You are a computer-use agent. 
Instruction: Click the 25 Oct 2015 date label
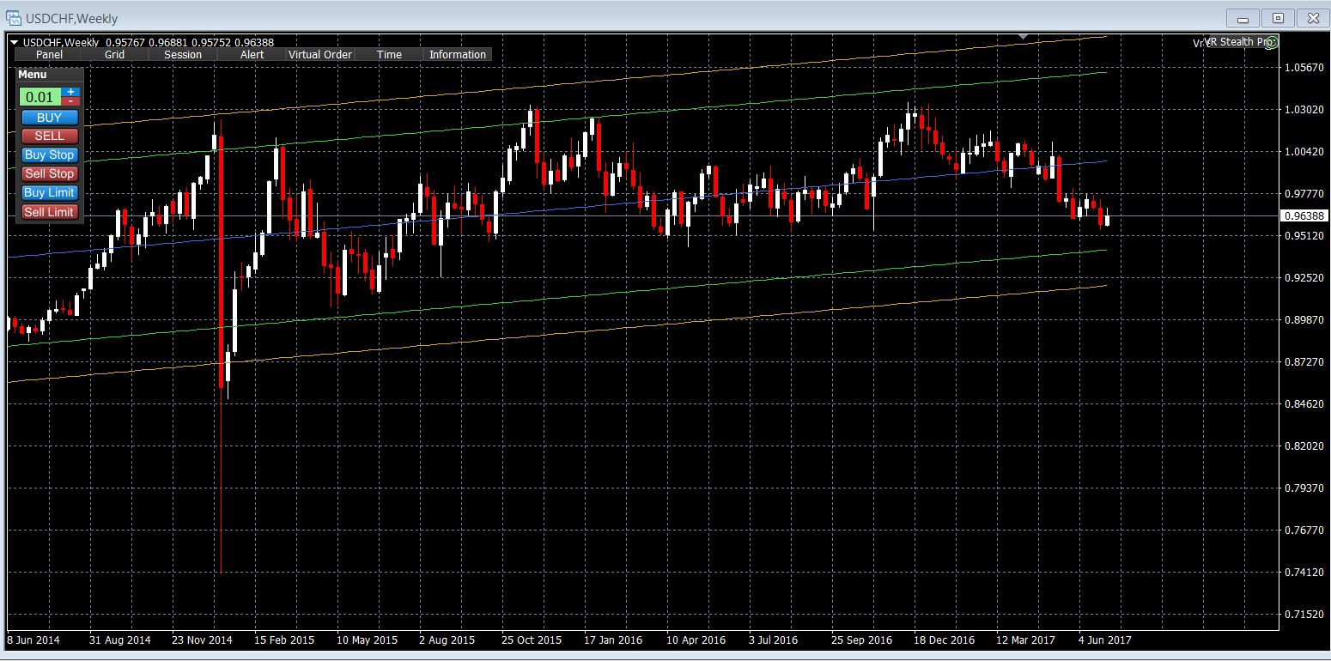pyautogui.click(x=532, y=640)
